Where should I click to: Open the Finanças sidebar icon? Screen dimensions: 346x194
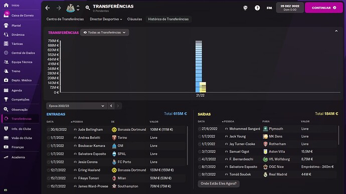6,147
